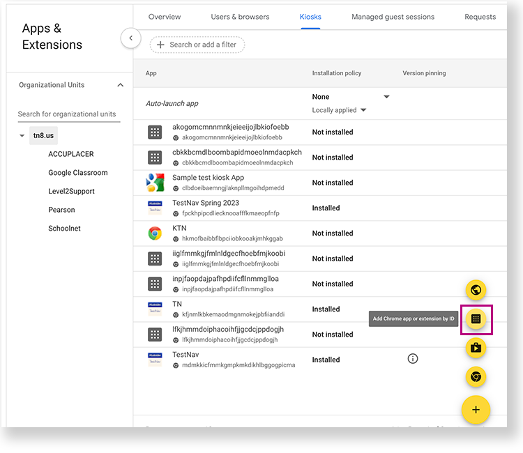The image size is (523, 453).
Task: Click the Google Play add icon
Action: pyautogui.click(x=476, y=347)
